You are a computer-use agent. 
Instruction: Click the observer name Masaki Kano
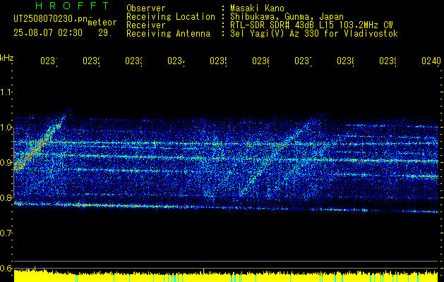[x=257, y=8]
